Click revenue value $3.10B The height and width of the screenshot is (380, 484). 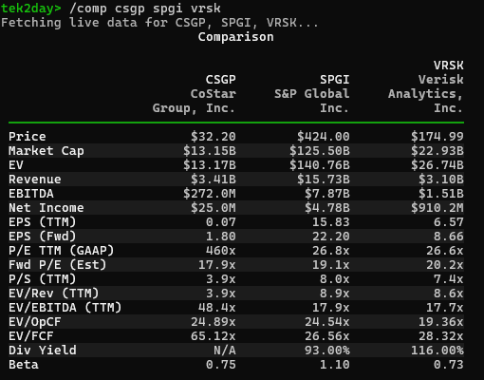click(440, 180)
